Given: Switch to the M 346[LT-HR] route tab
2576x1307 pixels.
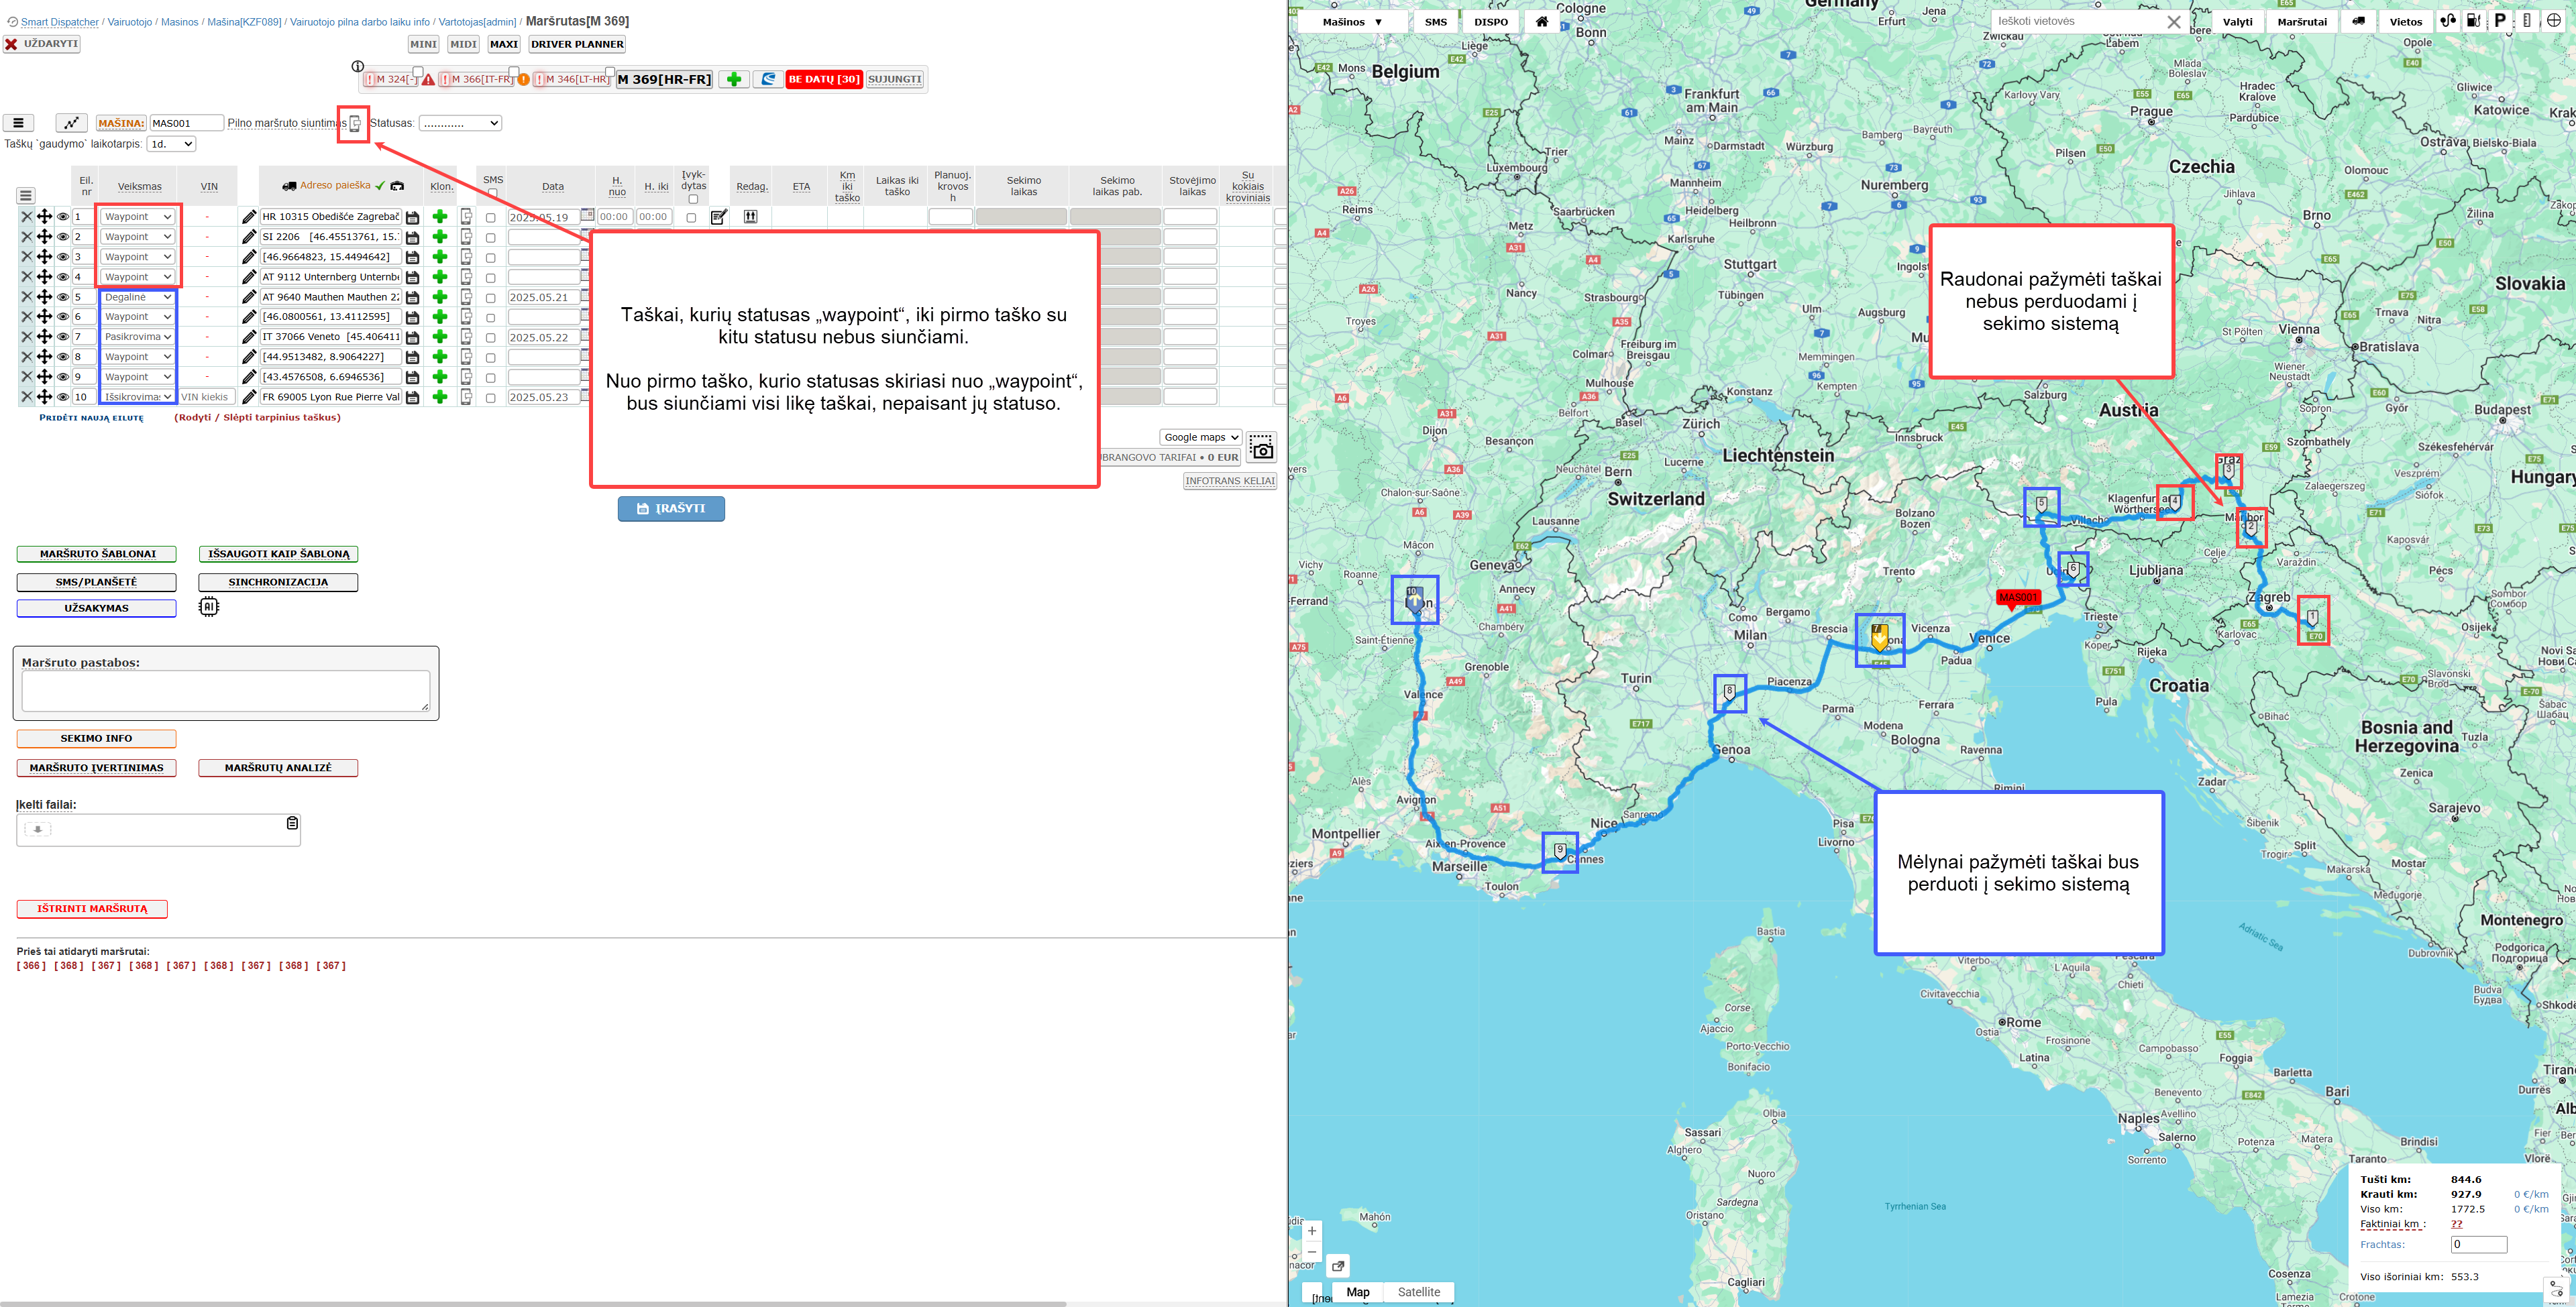Looking at the screenshot, I should (x=571, y=79).
